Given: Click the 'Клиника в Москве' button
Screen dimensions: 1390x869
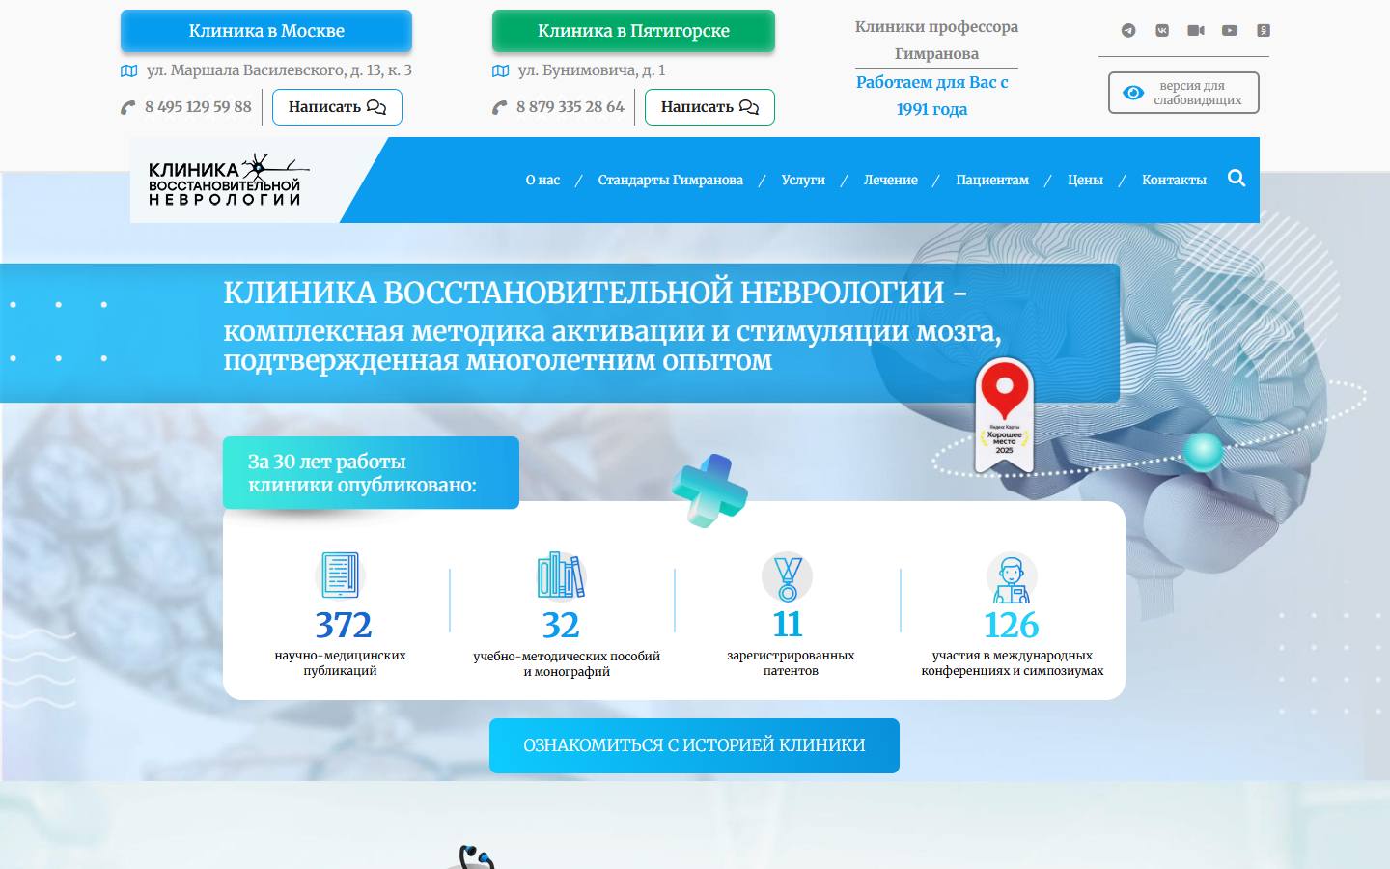Looking at the screenshot, I should click(x=266, y=31).
